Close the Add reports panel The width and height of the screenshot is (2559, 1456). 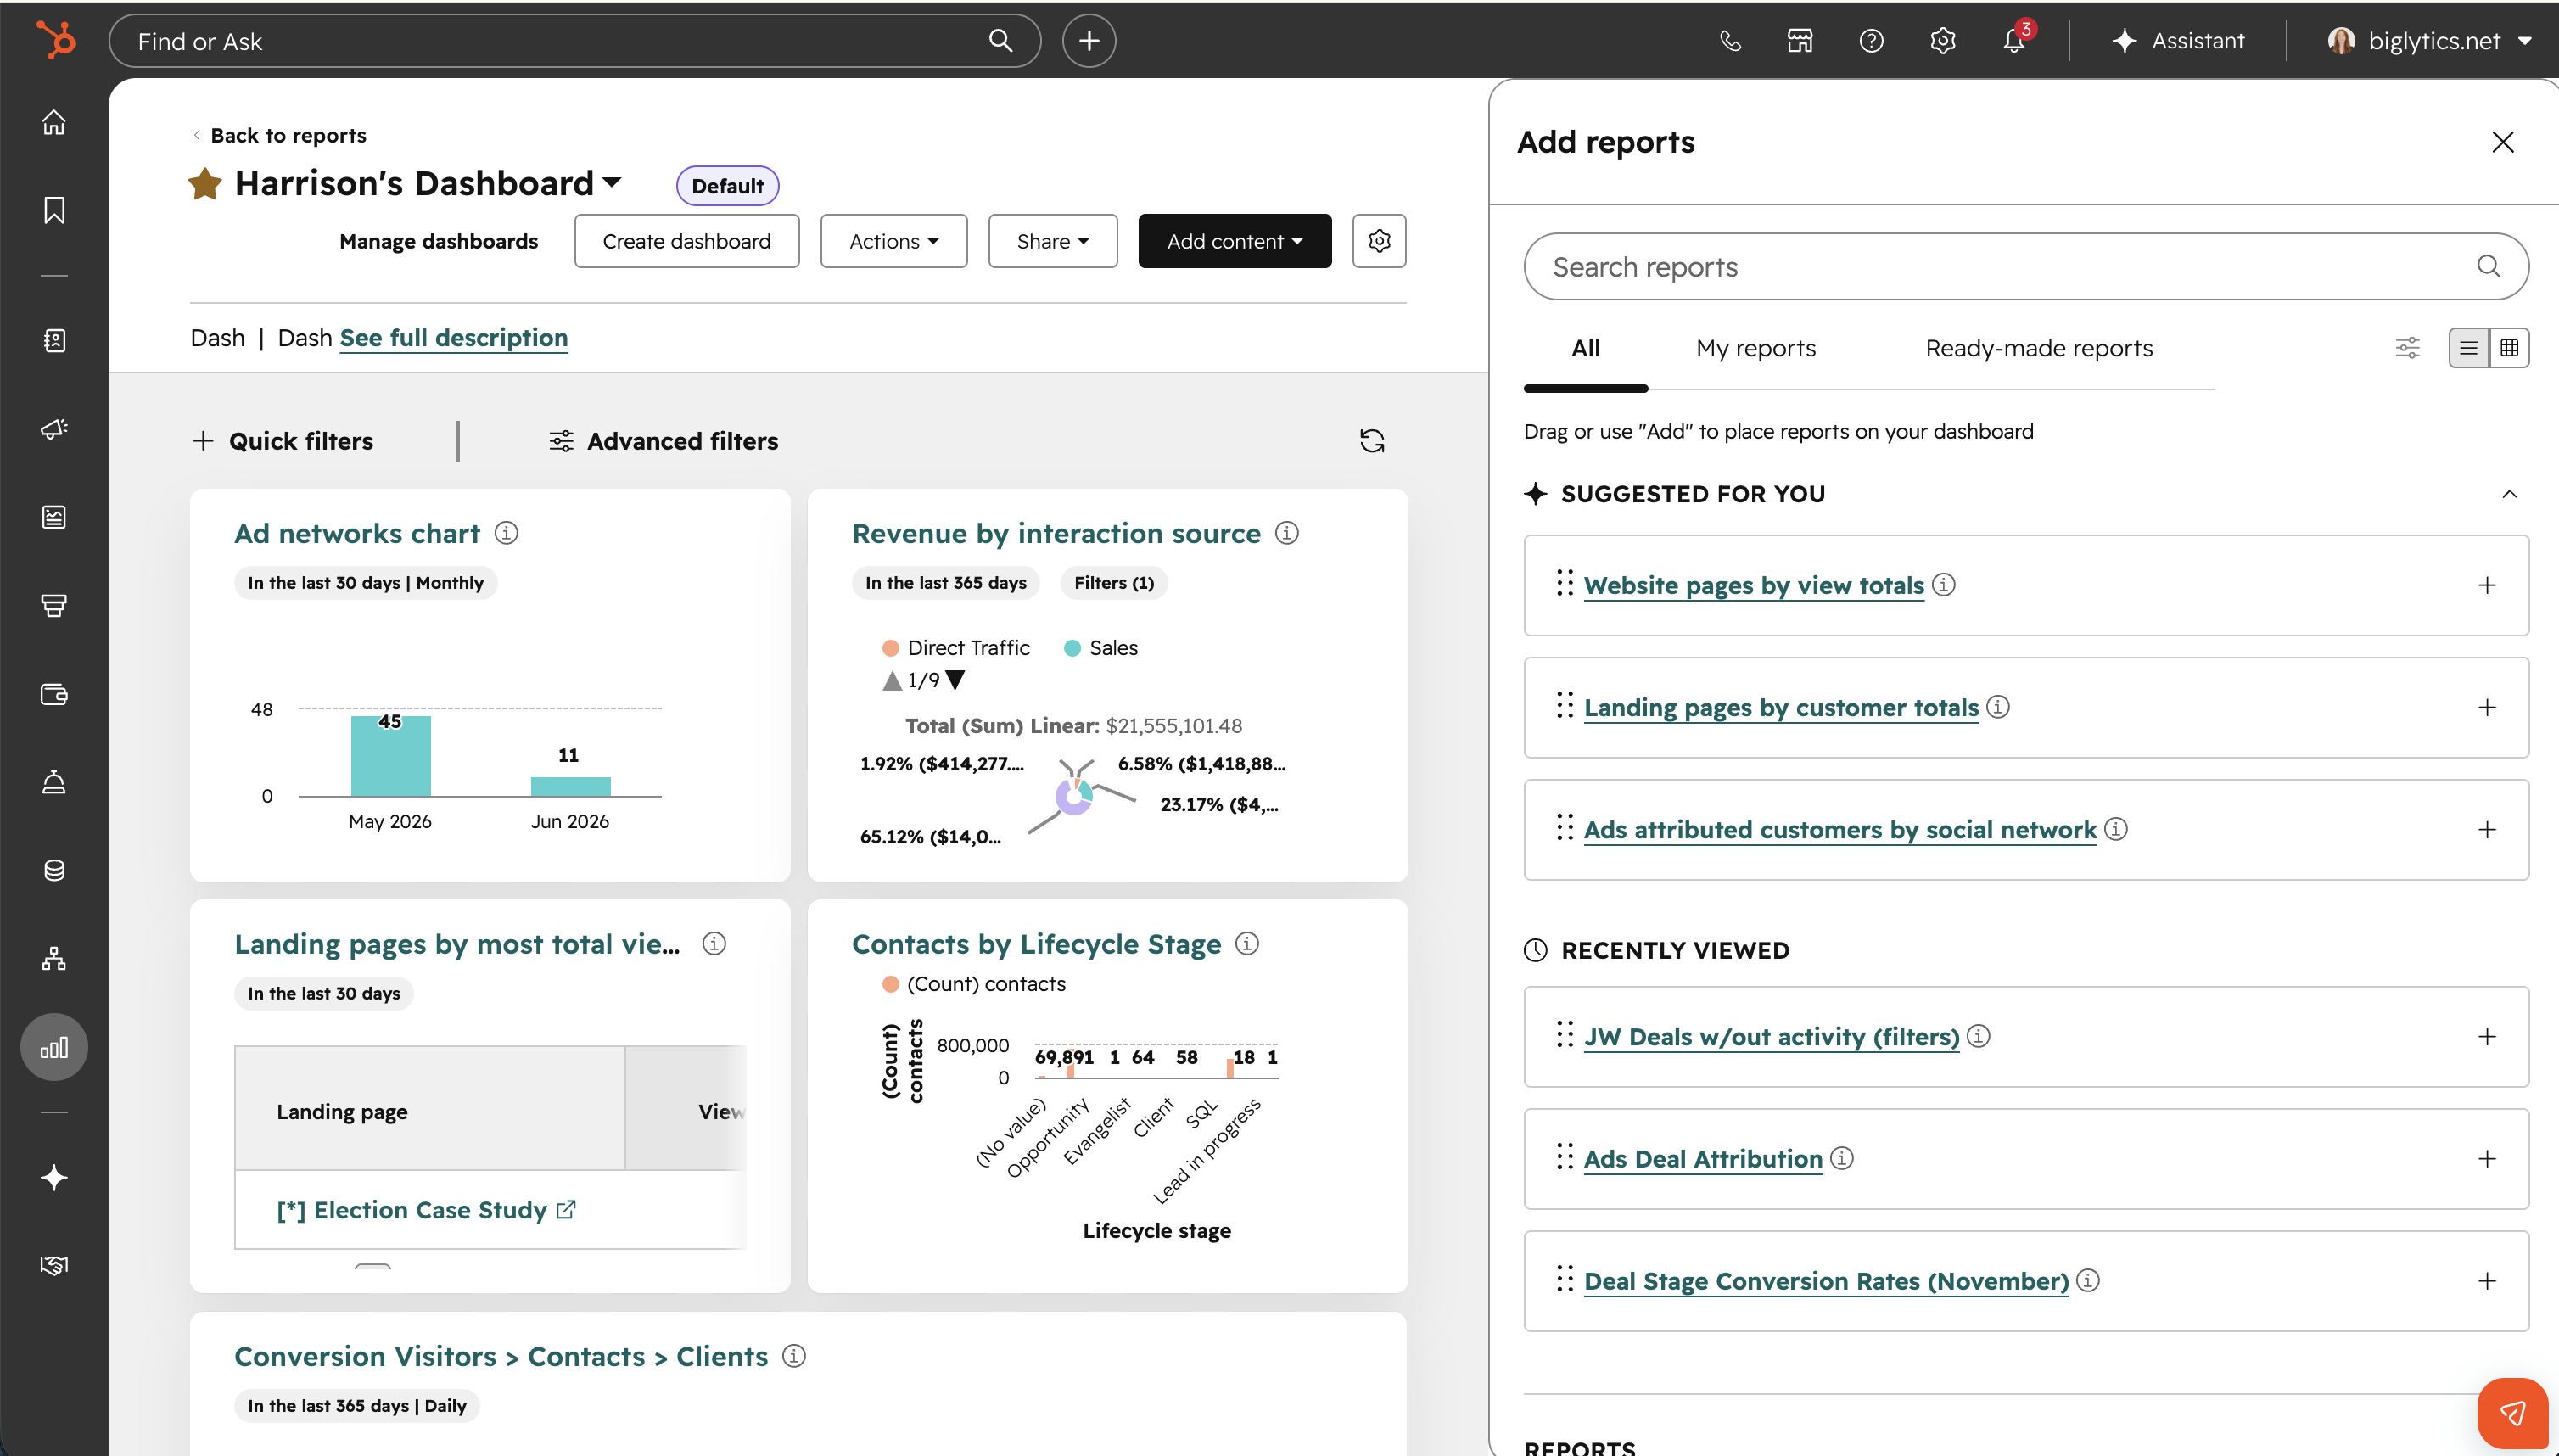coord(2503,142)
